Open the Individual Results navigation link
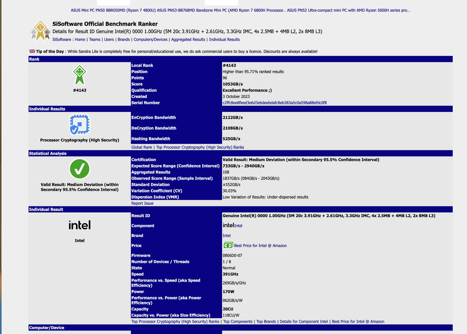This screenshot has width=467, height=334. pos(224,39)
